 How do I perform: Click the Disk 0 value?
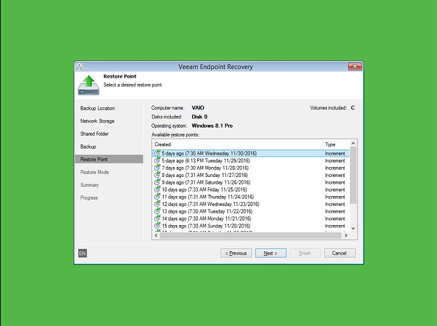[200, 117]
